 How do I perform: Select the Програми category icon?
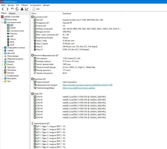click(5, 70)
